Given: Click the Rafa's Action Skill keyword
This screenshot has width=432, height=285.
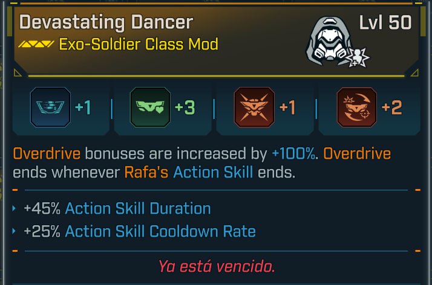Looking at the screenshot, I should coord(188,173).
